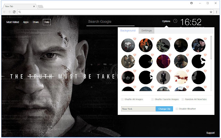Viewport: 221px width, 138px height.
Task: Switch to the Settings tab
Action: [146, 31]
